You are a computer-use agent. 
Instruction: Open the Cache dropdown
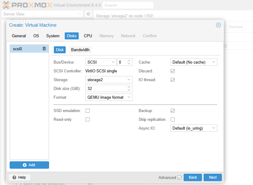point(214,62)
